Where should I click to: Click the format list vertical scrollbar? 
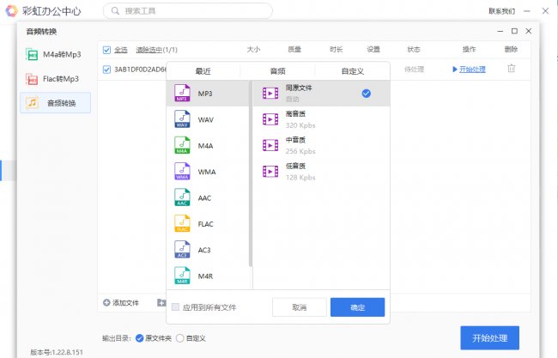pos(251,173)
